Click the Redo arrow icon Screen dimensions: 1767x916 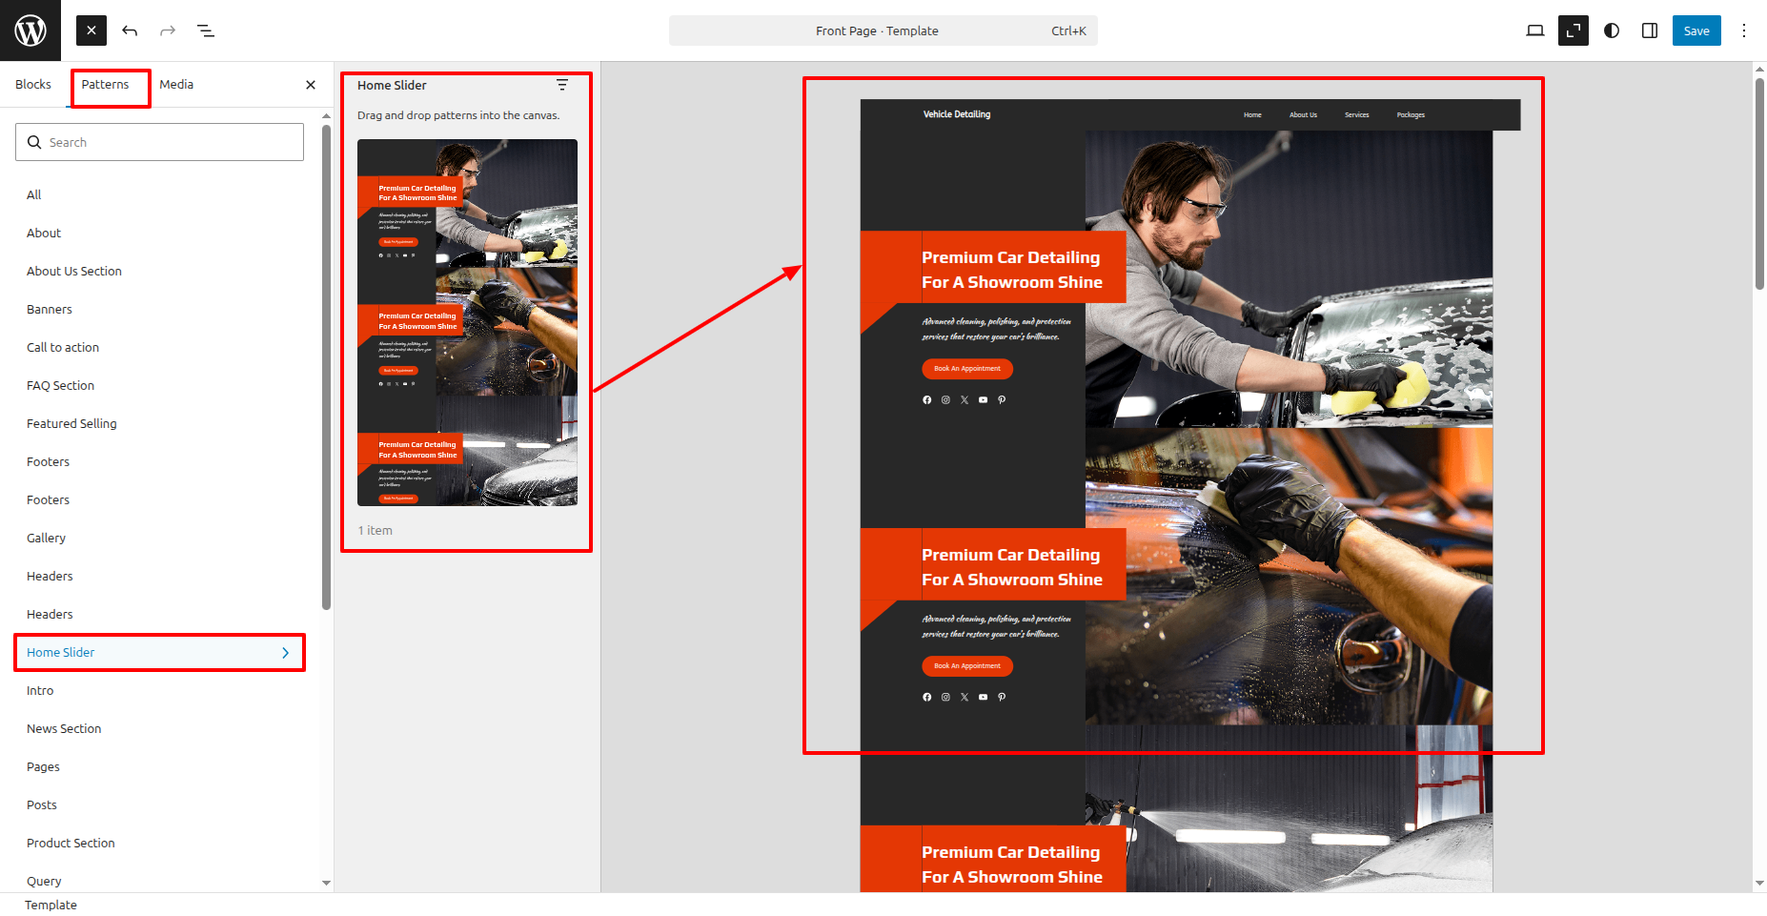tap(168, 31)
